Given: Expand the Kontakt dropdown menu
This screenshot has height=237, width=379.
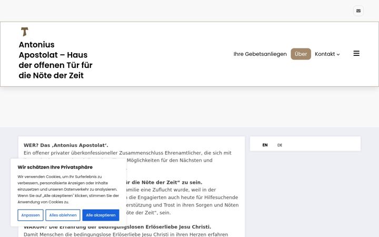Looking at the screenshot, I should click(327, 54).
